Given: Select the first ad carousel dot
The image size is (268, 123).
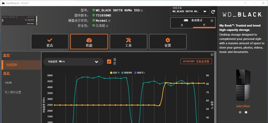Looking at the screenshot, I should 240,112.
